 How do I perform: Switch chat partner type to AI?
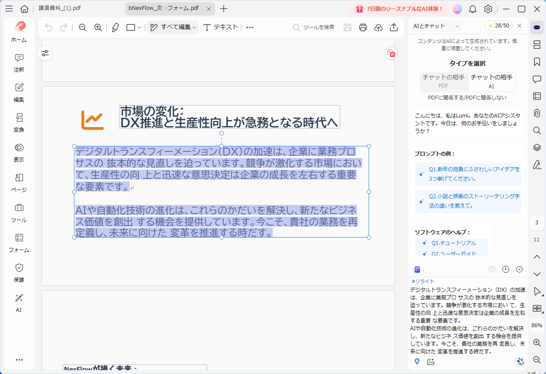(x=492, y=81)
